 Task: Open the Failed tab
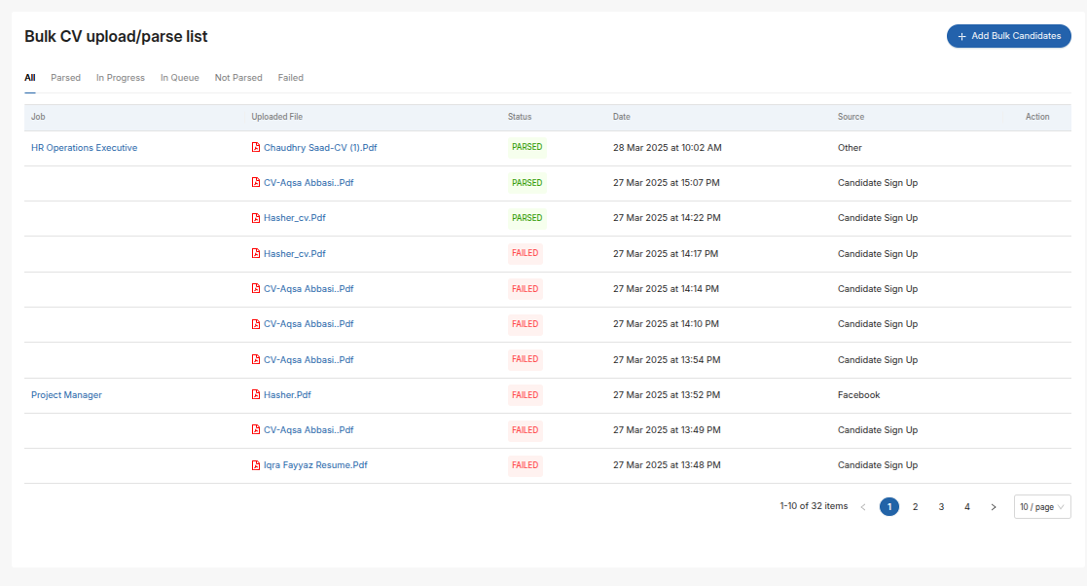click(290, 78)
